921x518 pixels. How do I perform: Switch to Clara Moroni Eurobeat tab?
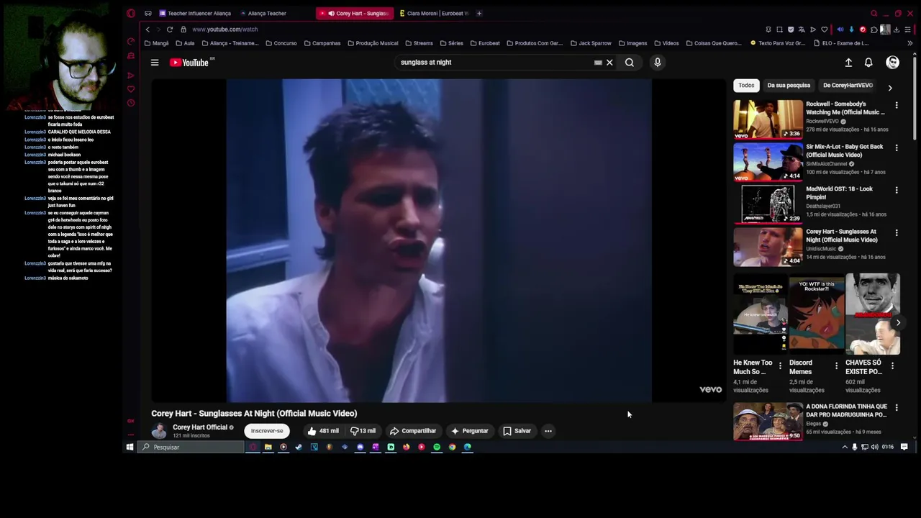(434, 13)
